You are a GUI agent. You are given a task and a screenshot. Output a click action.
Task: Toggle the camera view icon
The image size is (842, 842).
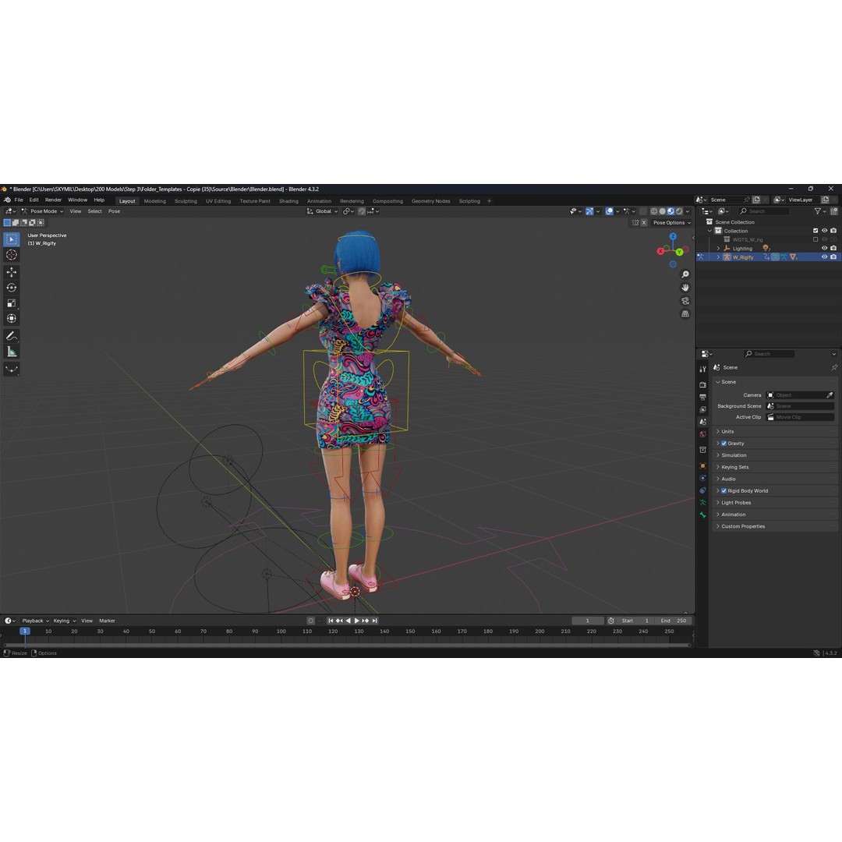[x=685, y=301]
